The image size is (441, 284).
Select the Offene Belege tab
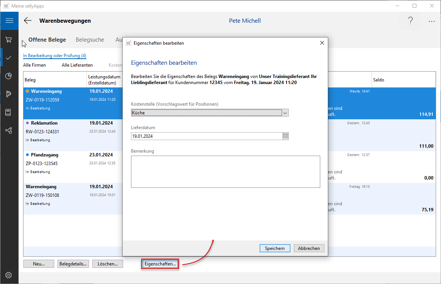[47, 40]
